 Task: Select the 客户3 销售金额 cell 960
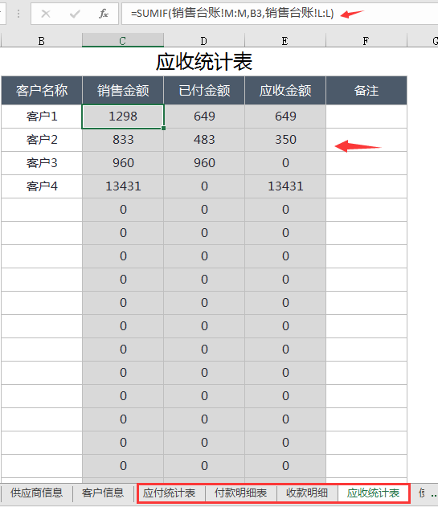pos(123,163)
